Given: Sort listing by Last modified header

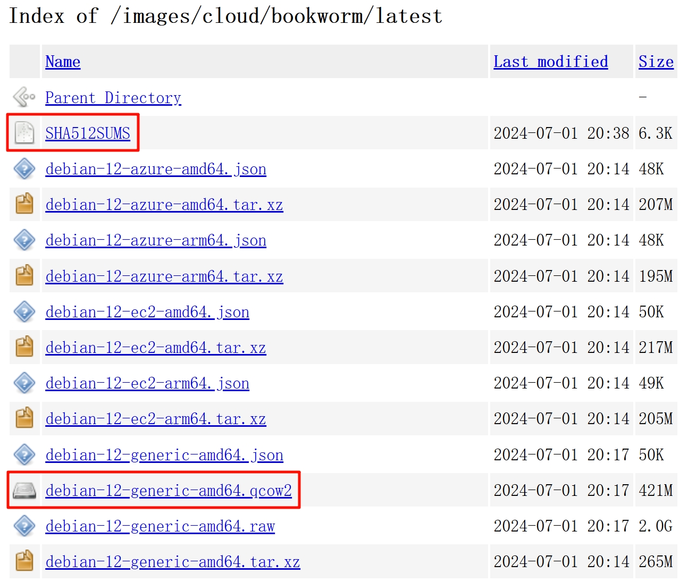Looking at the screenshot, I should (x=551, y=62).
